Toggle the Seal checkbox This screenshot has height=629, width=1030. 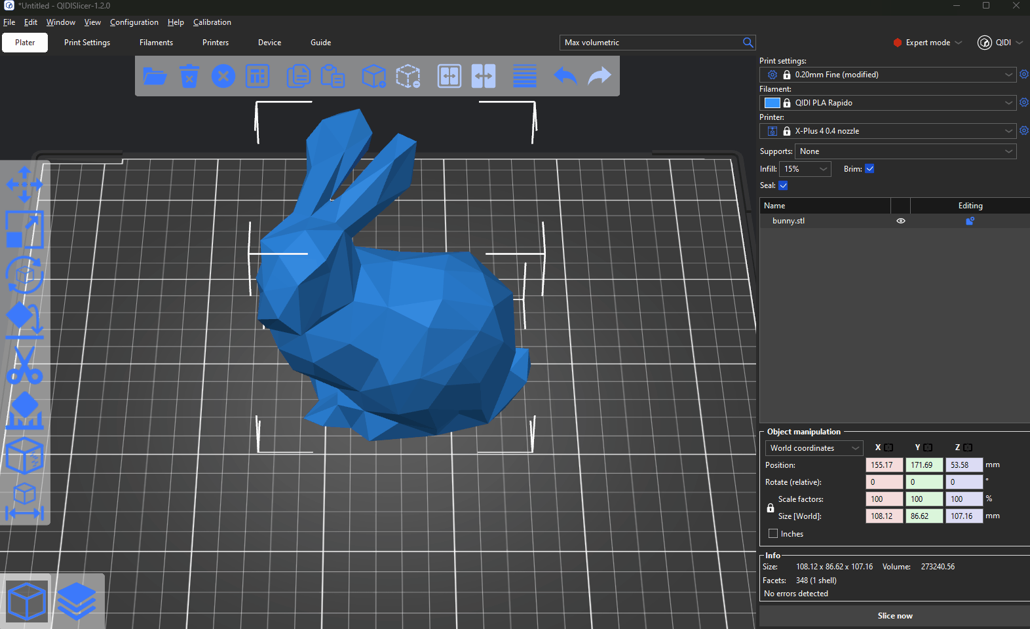click(x=783, y=185)
